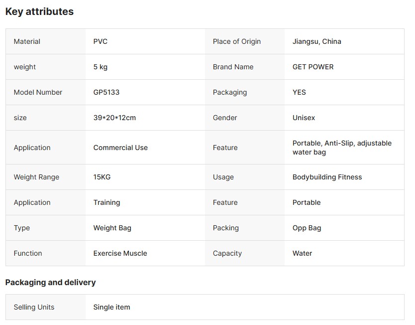Click the Weight Bag type value
This screenshot has height=325, width=415.
(x=112, y=228)
